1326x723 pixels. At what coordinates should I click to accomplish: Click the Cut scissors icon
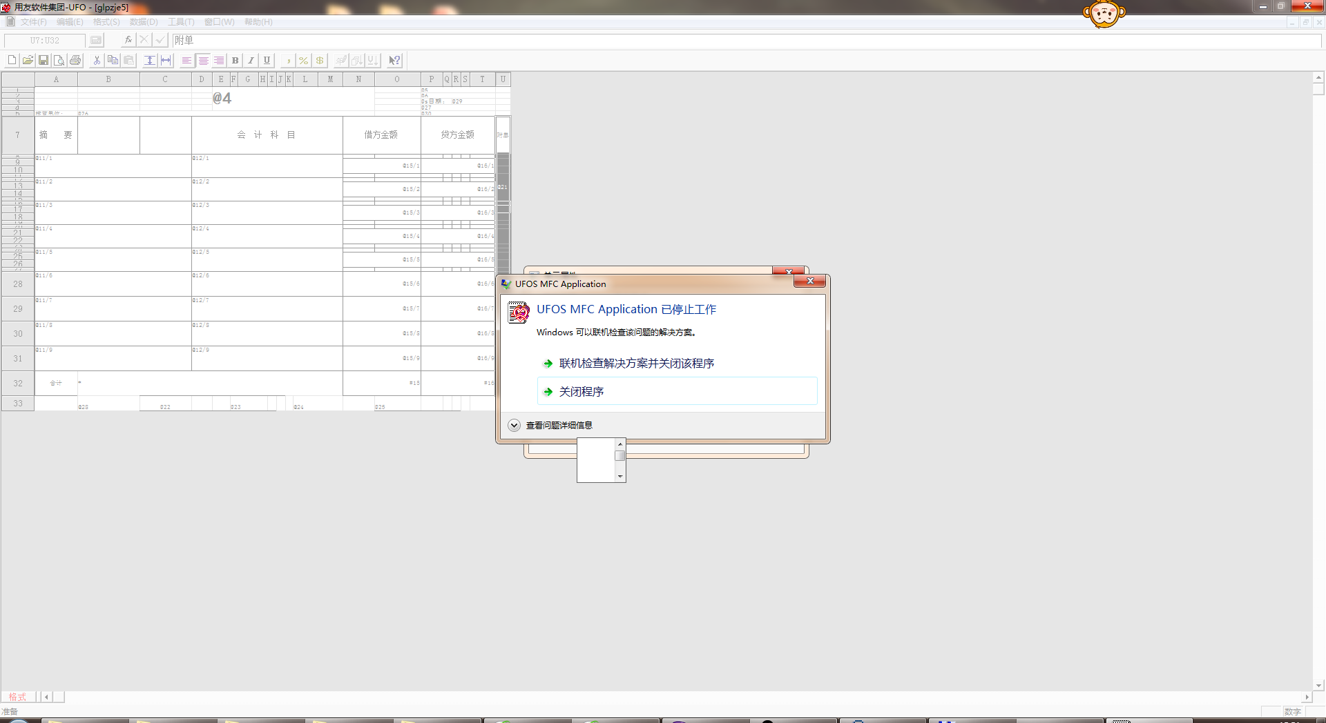(x=97, y=61)
